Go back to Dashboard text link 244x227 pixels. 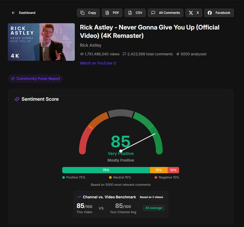point(27,13)
